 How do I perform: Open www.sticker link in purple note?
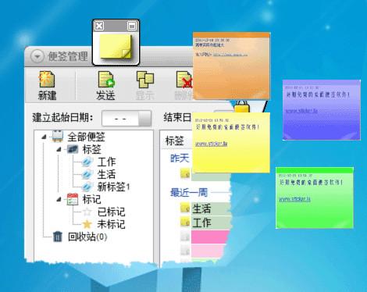tap(301, 111)
